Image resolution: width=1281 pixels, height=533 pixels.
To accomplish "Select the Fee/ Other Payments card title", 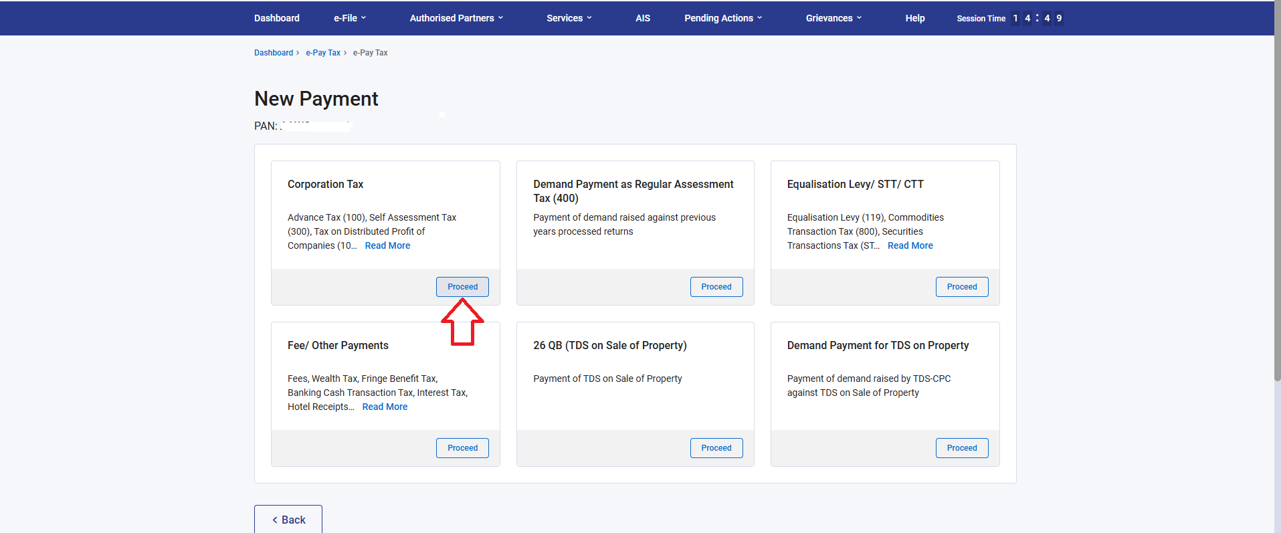I will [x=338, y=345].
